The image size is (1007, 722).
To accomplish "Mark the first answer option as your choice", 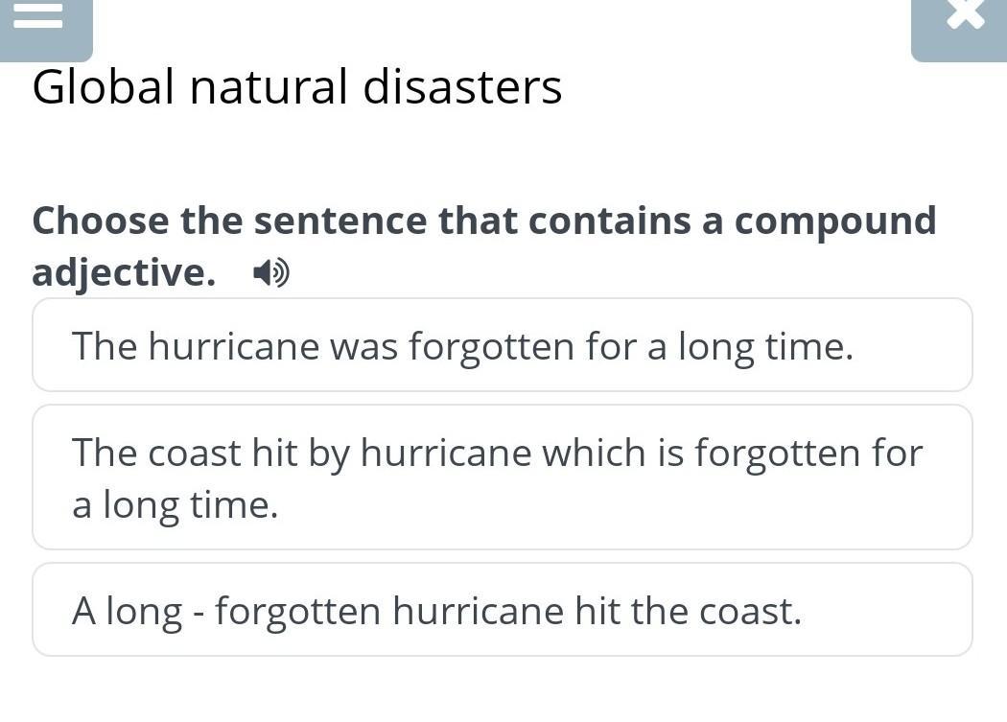I will 502,345.
